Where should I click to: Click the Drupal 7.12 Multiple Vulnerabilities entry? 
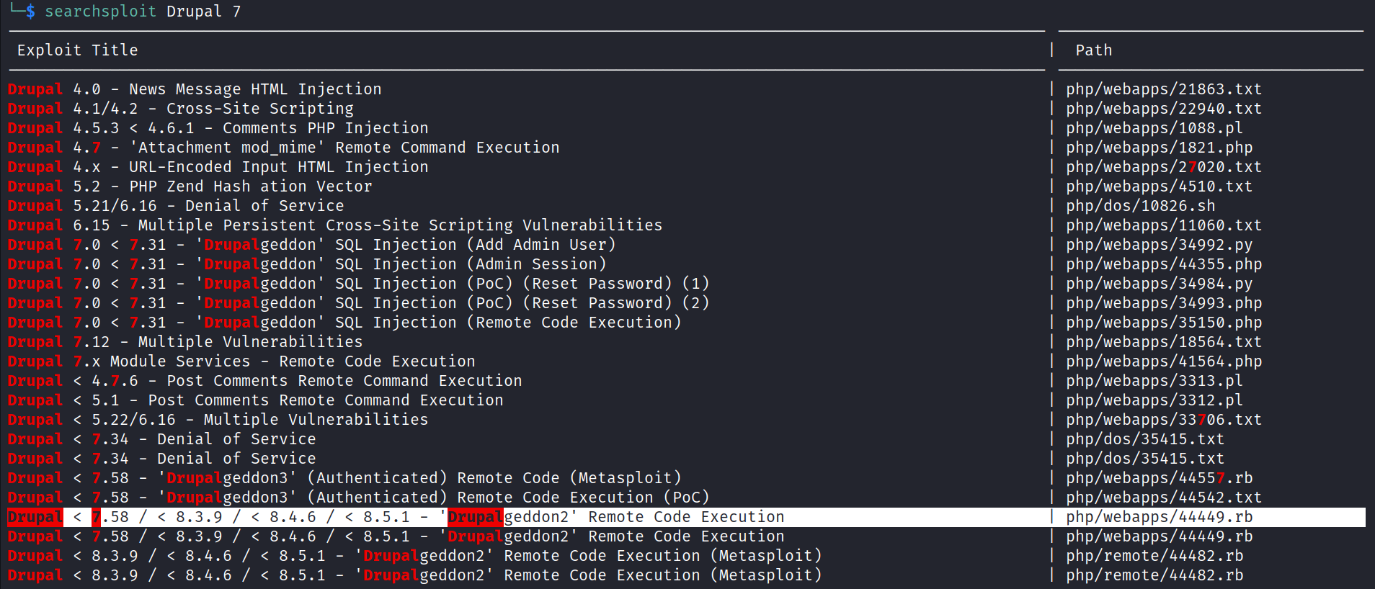click(x=185, y=342)
